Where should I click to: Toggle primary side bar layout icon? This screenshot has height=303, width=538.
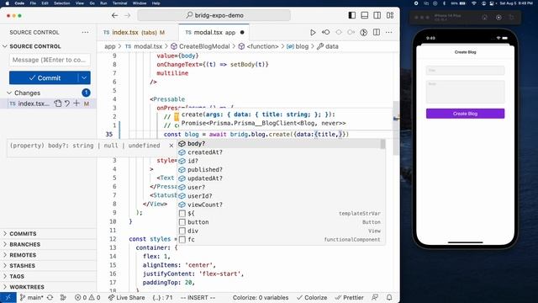[351, 15]
